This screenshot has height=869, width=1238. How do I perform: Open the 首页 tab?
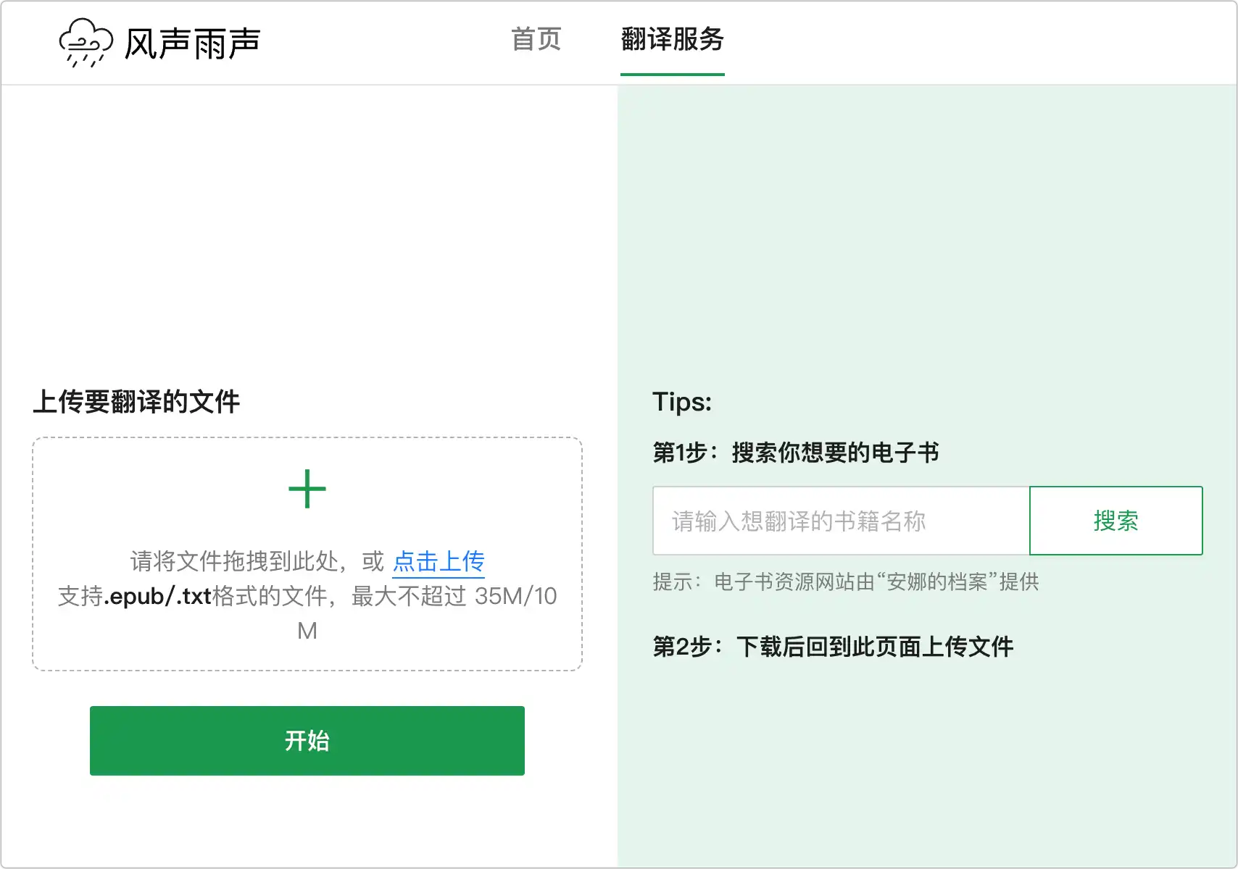536,39
